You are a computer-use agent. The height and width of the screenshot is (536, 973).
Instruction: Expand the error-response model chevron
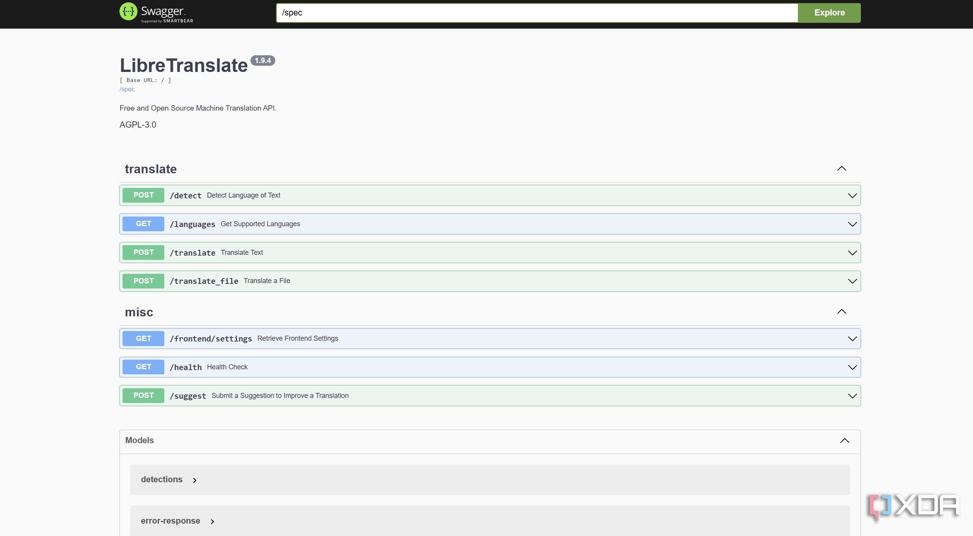coord(212,522)
